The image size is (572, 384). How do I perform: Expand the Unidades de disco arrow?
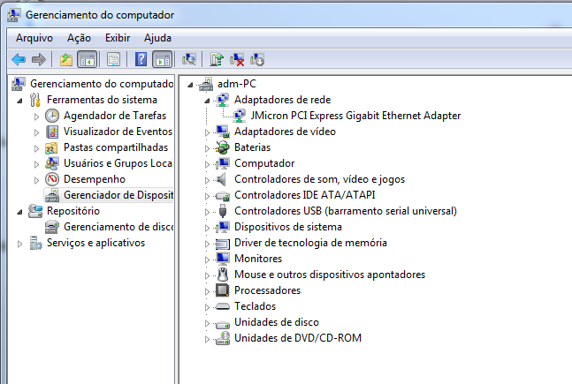[207, 323]
